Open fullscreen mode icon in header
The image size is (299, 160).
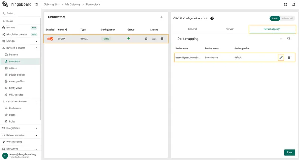pos(286,4)
